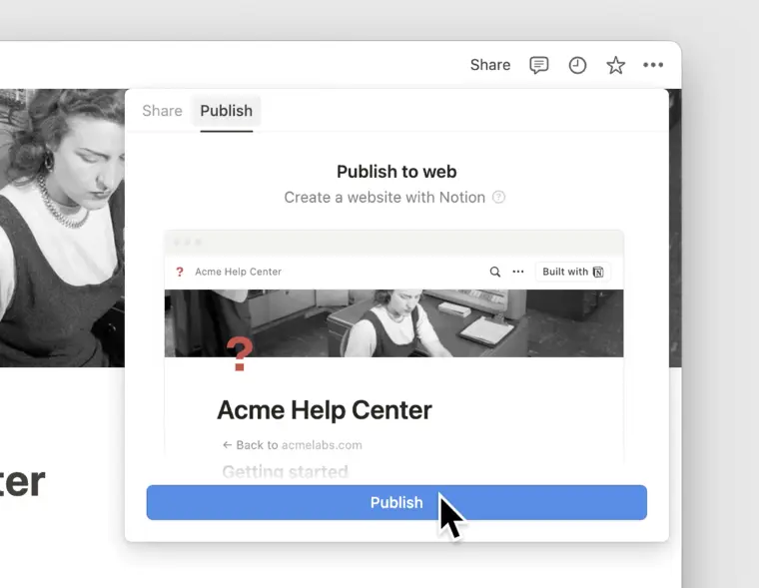The image size is (759, 588).
Task: Switch to the Share tab
Action: coord(162,111)
